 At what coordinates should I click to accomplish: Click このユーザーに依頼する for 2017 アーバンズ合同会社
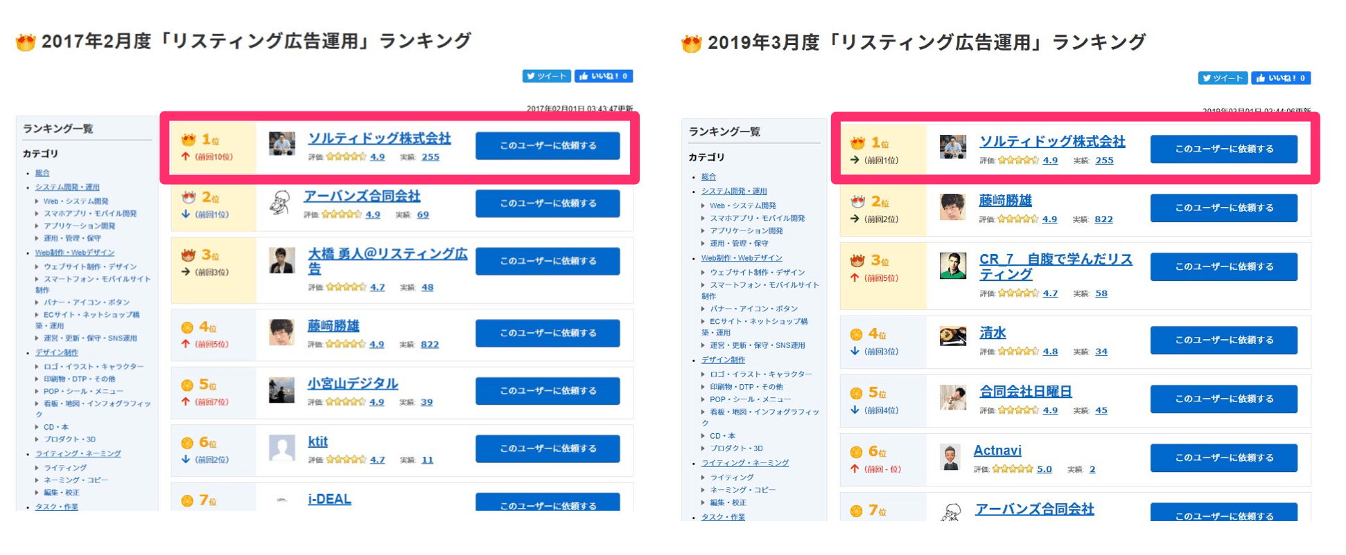point(548,203)
